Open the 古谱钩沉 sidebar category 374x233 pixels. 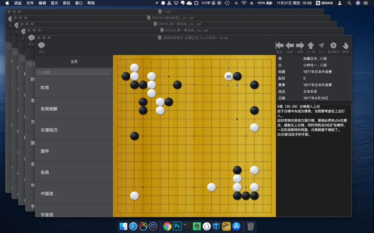(x=74, y=130)
